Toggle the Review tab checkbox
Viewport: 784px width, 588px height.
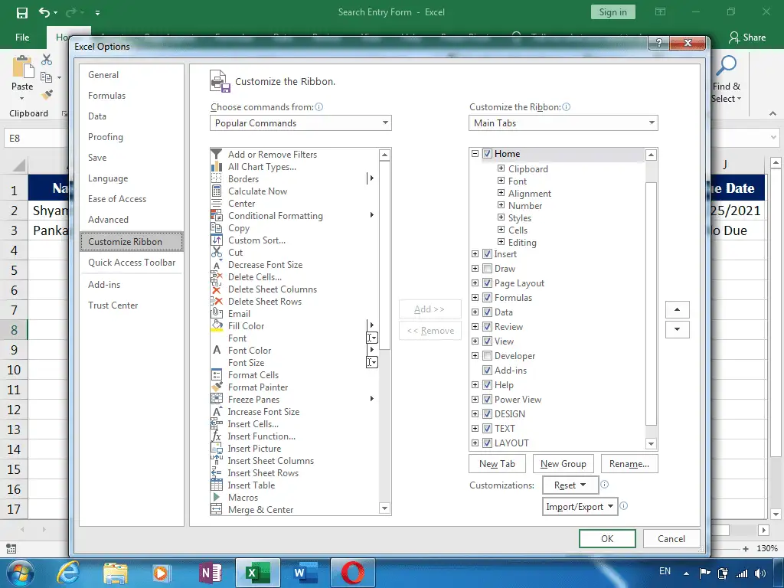[x=487, y=326]
